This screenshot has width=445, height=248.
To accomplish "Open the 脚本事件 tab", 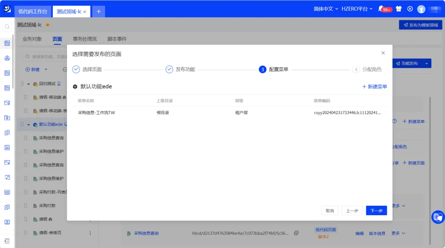I will (117, 39).
